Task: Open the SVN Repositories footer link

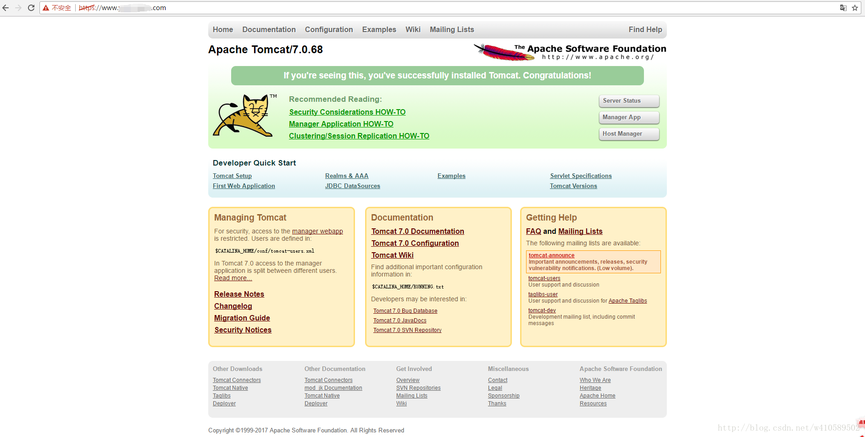Action: pos(418,388)
